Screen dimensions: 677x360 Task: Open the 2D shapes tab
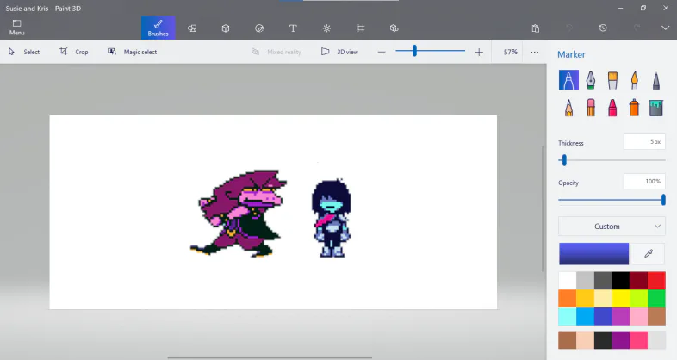tap(192, 28)
